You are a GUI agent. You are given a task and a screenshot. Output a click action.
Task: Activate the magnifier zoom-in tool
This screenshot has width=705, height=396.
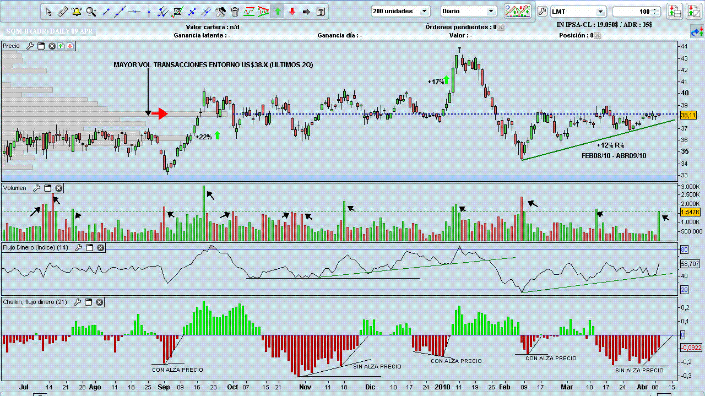[x=91, y=11]
